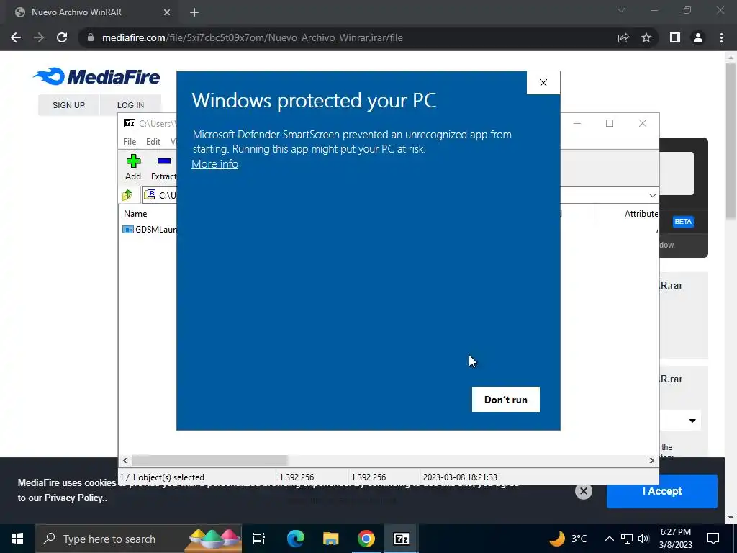Click the horizontal scrollbar left arrow in 7-Zip
Screen dimensions: 737x553
(125, 460)
